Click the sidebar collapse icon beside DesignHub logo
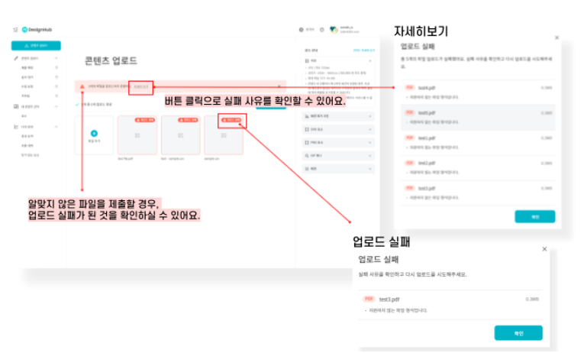The width and height of the screenshot is (584, 353). point(15,30)
